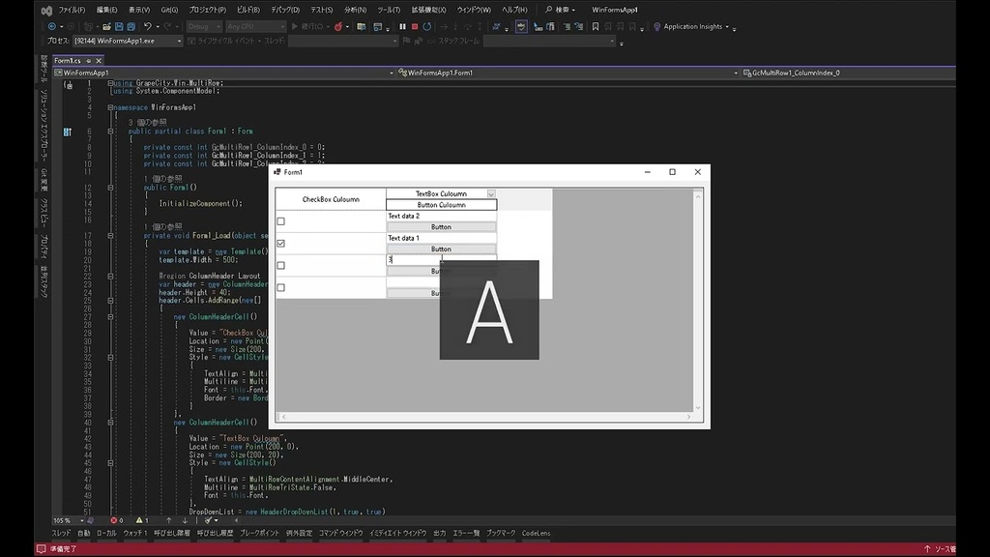Check the first row checkbox in Form1
Screen dimensions: 990x557
[281, 221]
